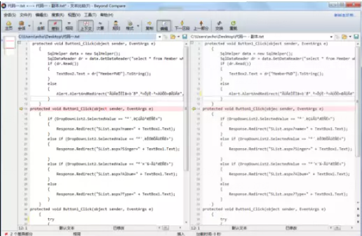Screen dimensions: 362x236
Task: Click left pane save disk icon
Action: (184, 37)
